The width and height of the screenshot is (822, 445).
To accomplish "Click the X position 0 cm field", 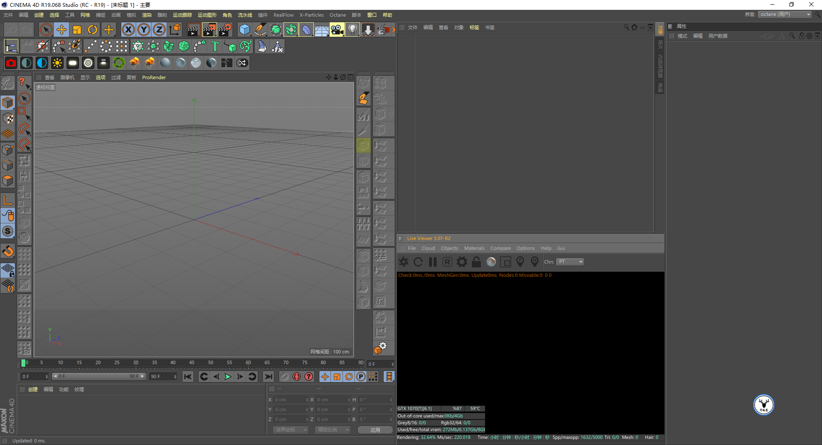I will pyautogui.click(x=291, y=400).
